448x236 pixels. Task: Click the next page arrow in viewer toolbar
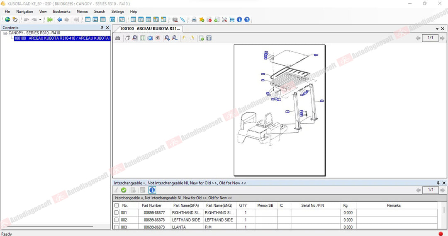[x=442, y=38]
